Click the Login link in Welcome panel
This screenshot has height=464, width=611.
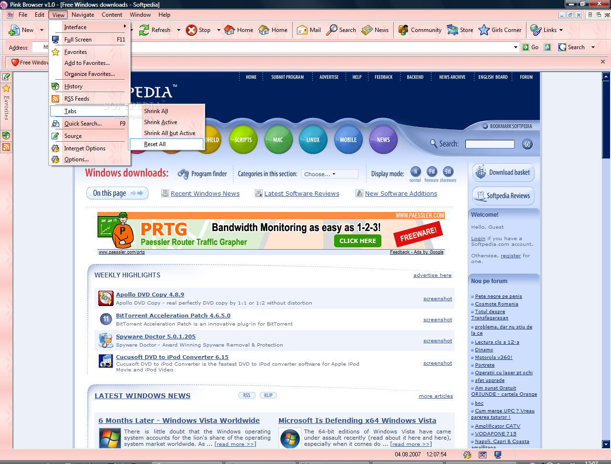[x=478, y=238]
